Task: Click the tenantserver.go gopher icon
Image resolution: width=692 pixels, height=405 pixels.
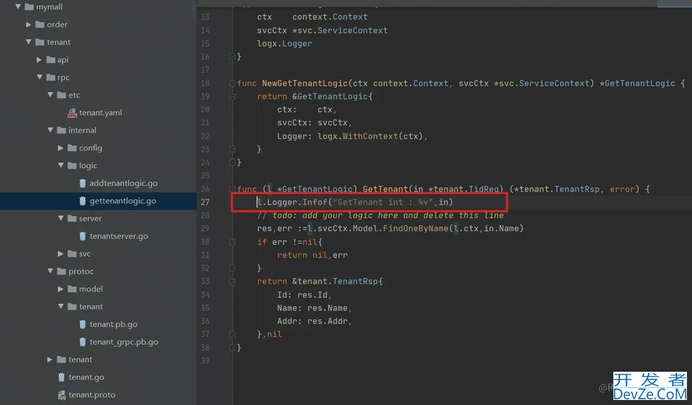Action: 83,236
